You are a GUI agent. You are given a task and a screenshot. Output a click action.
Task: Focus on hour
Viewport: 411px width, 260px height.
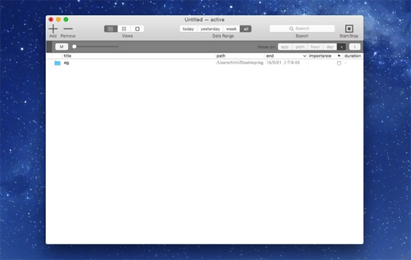[x=315, y=47]
